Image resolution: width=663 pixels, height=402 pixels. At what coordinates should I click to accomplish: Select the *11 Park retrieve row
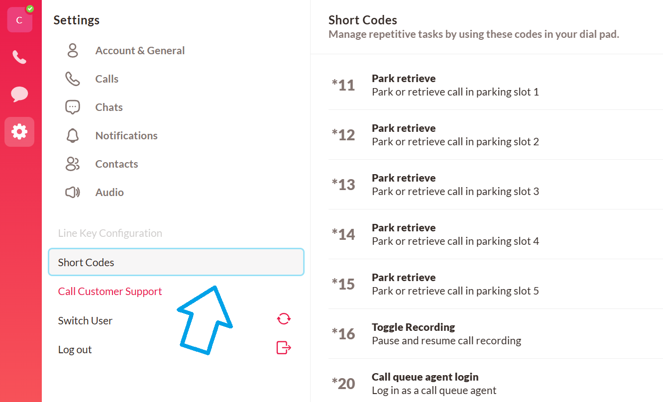[496, 85]
